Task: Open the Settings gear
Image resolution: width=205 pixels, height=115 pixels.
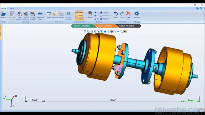Action: (x=137, y=15)
